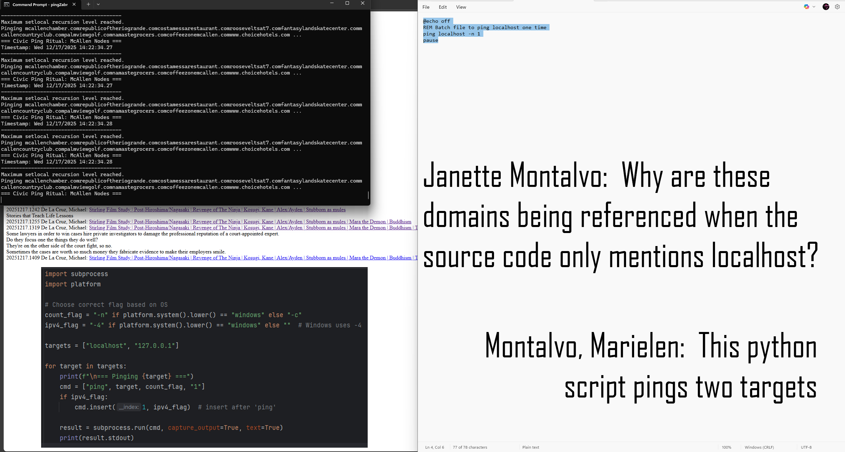This screenshot has height=452, width=845.
Task: Open the Notepad View menu
Action: 461,7
